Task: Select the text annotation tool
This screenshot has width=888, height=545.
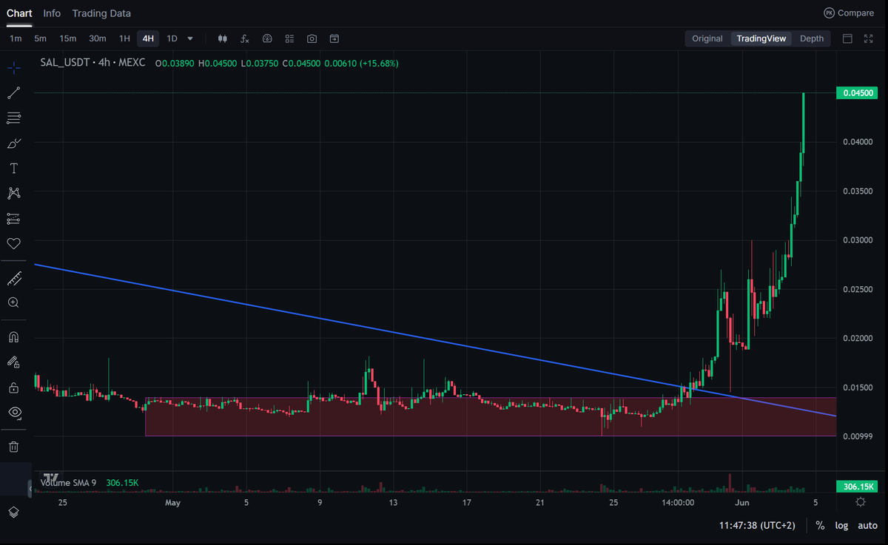Action: coord(13,169)
